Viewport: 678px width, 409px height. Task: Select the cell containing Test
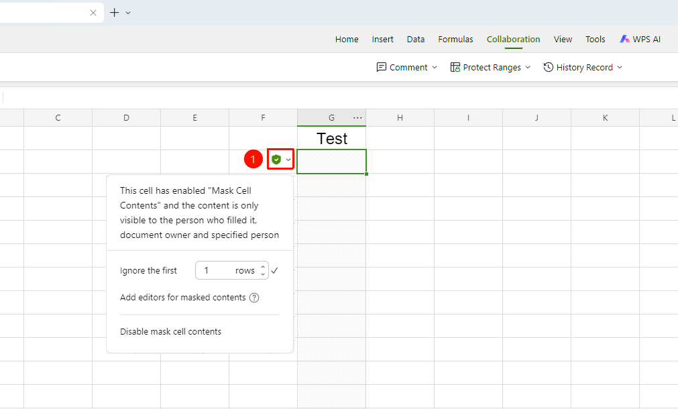tap(332, 138)
